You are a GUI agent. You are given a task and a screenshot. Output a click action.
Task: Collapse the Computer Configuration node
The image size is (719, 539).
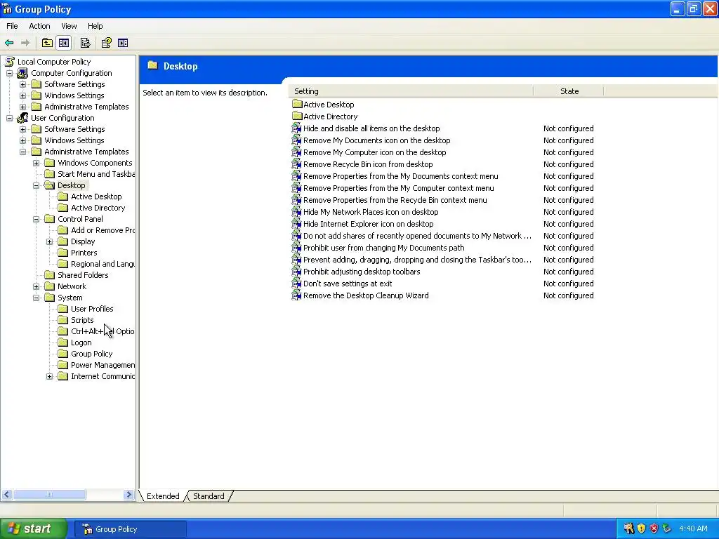point(9,73)
